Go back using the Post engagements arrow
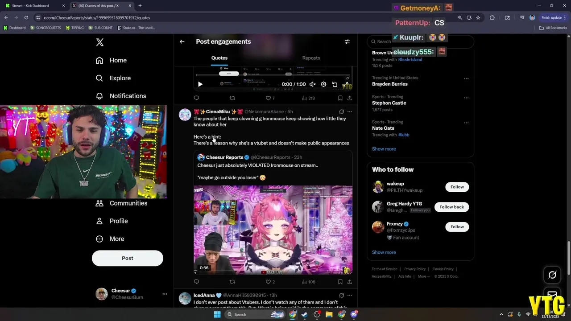571x321 pixels. (x=182, y=41)
